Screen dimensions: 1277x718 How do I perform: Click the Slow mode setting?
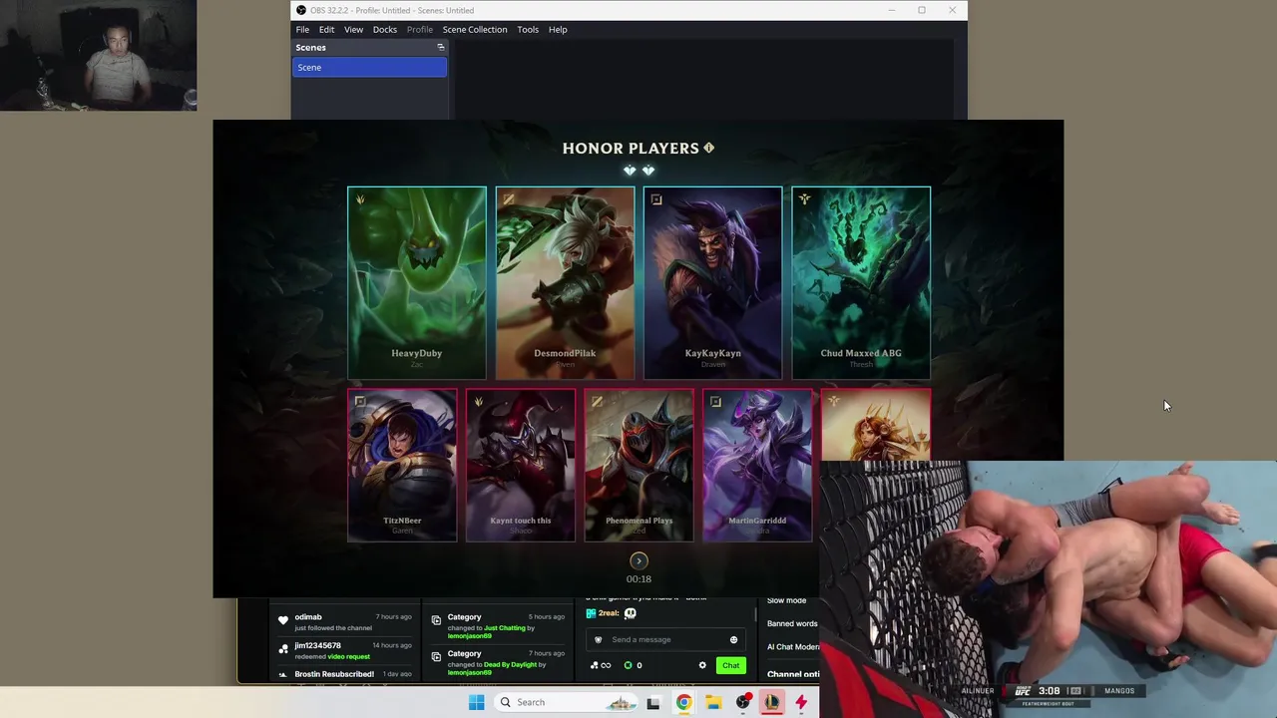pos(786,600)
